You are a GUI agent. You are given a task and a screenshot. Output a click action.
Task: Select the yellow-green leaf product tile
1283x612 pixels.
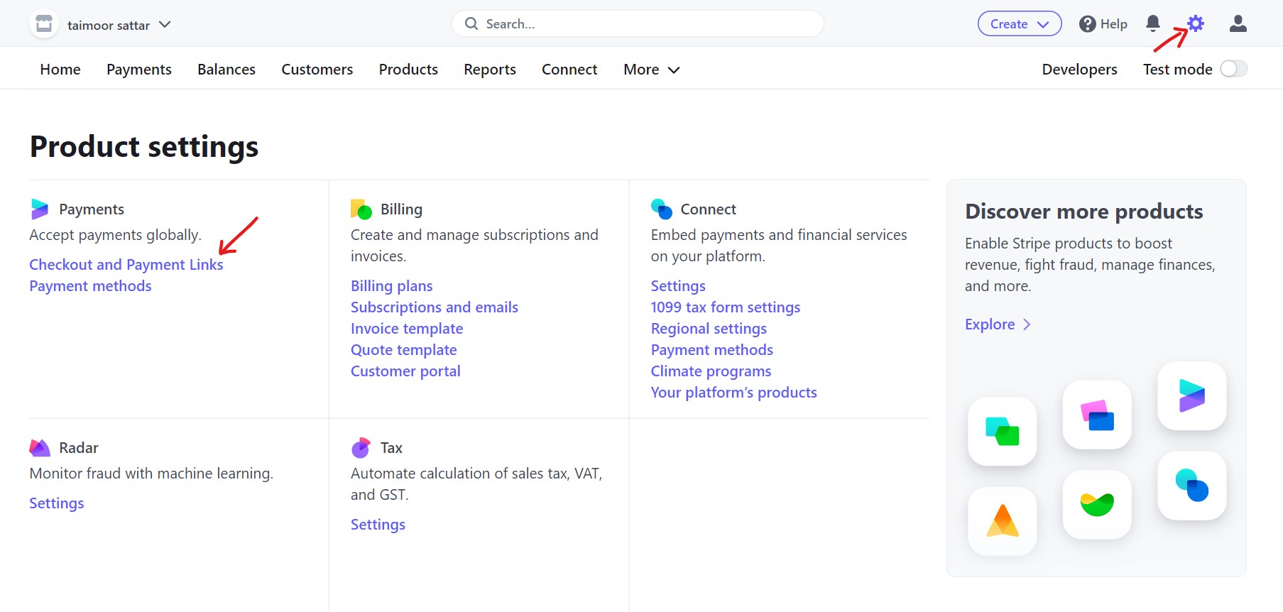pyautogui.click(x=1097, y=505)
